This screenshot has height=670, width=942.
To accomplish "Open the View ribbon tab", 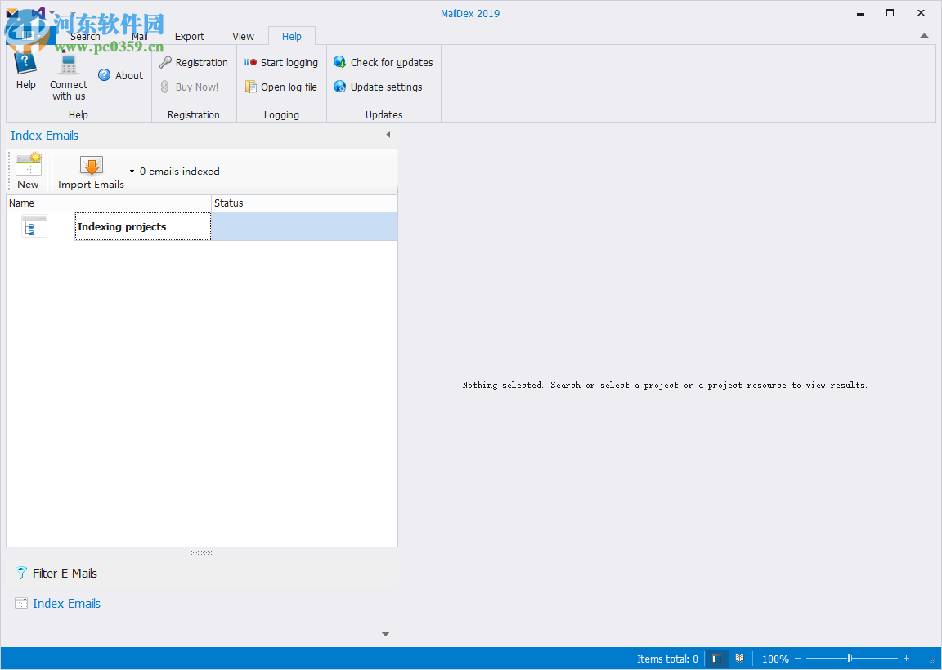I will [x=243, y=36].
